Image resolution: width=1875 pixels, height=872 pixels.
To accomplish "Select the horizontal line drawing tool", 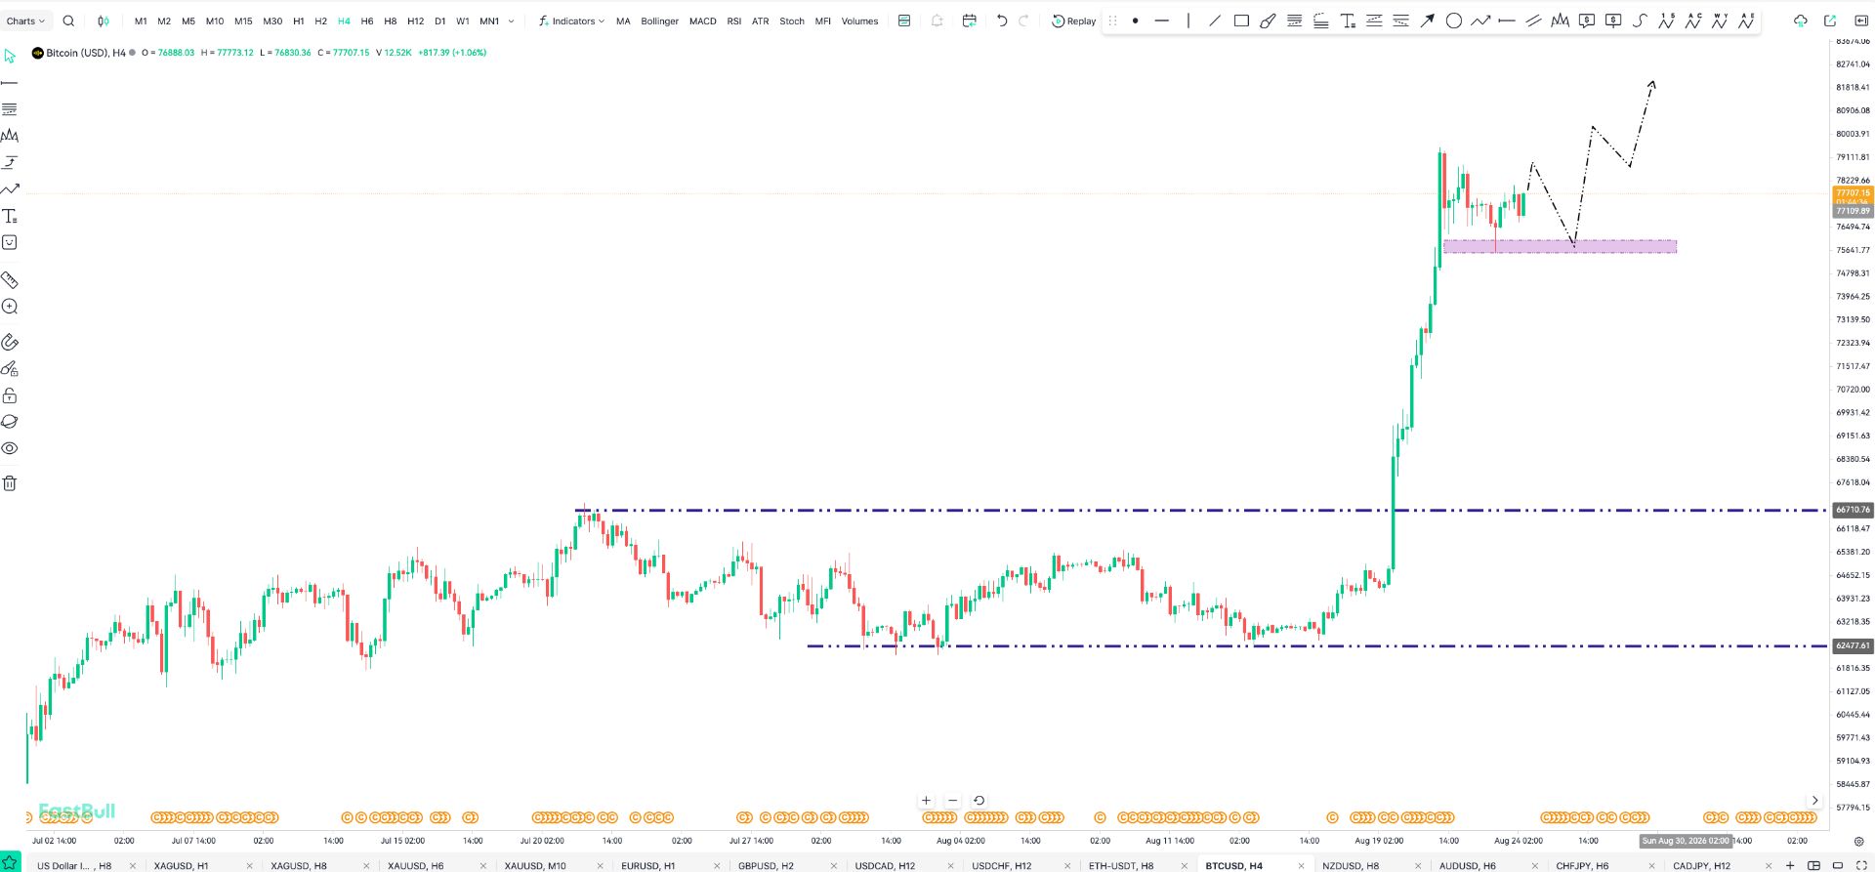I will [x=1161, y=21].
